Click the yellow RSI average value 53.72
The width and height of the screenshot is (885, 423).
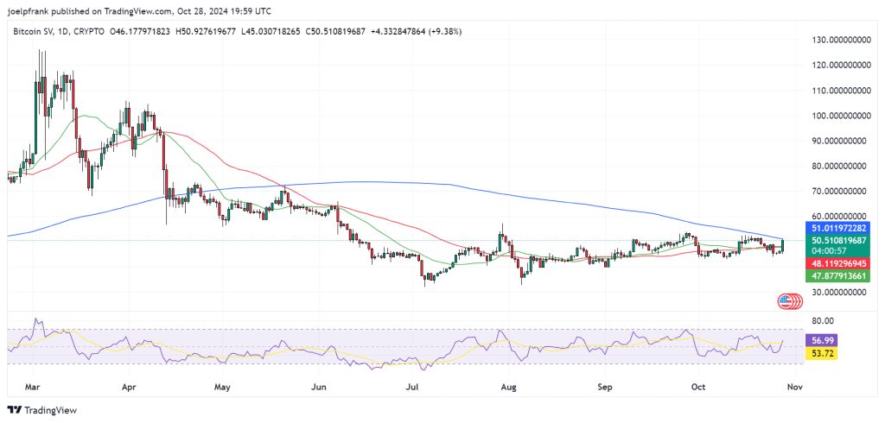coord(819,354)
